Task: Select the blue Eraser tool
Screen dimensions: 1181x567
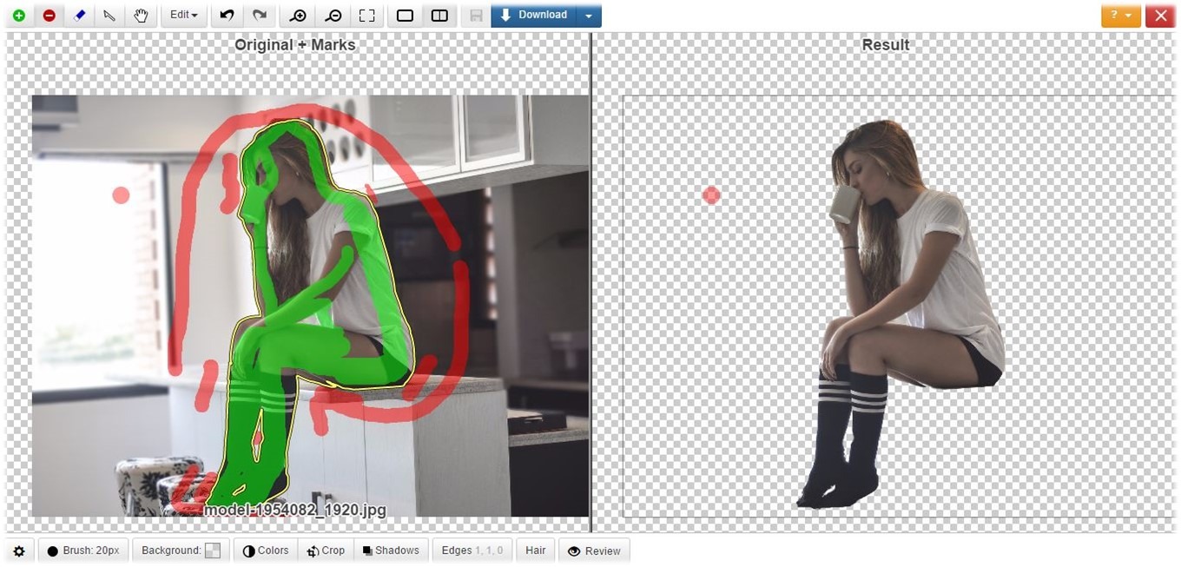Action: [x=80, y=16]
